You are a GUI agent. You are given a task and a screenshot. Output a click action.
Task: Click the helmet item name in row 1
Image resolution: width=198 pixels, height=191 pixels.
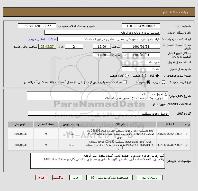coord(120,134)
